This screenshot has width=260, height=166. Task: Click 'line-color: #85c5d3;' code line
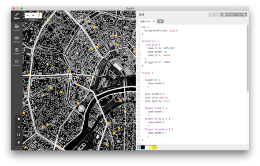161,48
